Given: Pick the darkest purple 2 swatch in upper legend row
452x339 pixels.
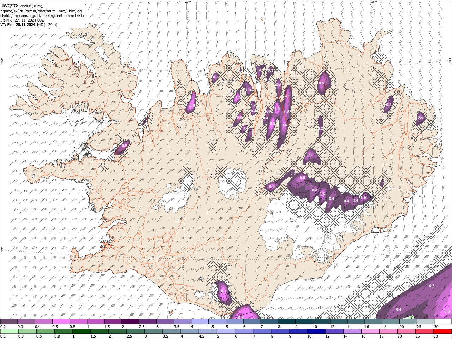Looking at the screenshot, I should click(130, 321).
